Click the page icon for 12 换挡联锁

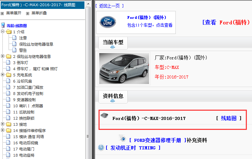click(x=8, y=118)
